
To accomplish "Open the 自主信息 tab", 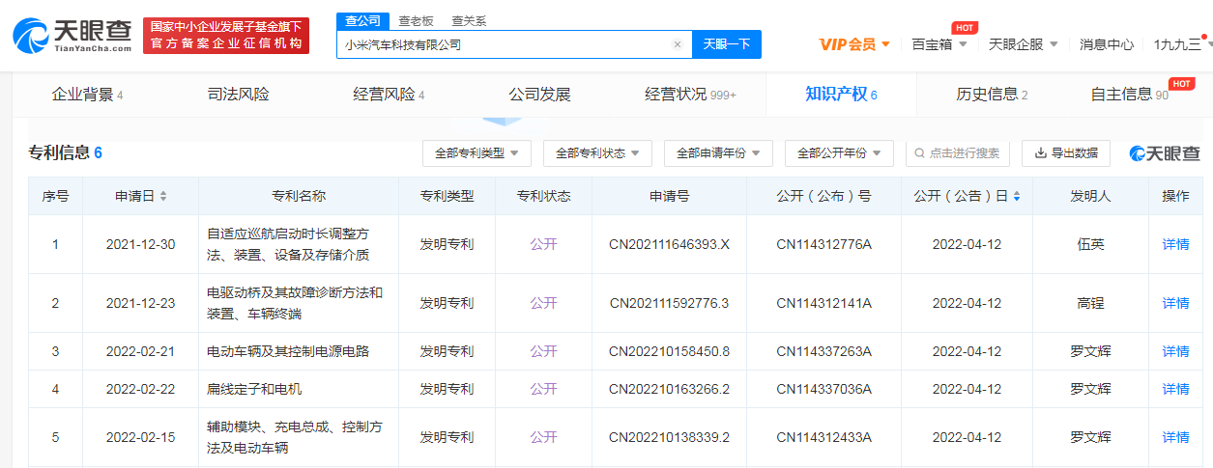I will click(x=1129, y=95).
